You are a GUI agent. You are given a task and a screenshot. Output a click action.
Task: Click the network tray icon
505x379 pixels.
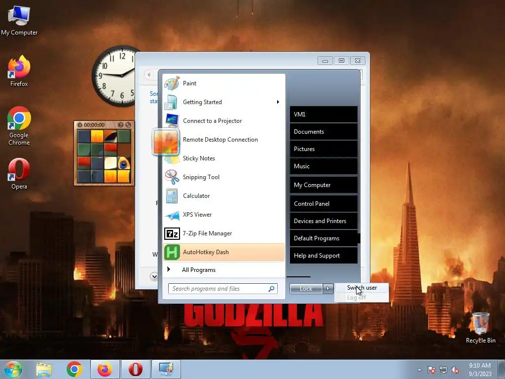(x=443, y=370)
